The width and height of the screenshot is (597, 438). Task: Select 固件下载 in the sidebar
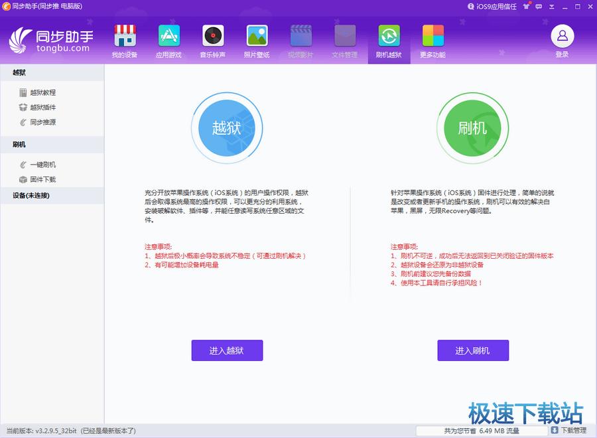pyautogui.click(x=42, y=179)
